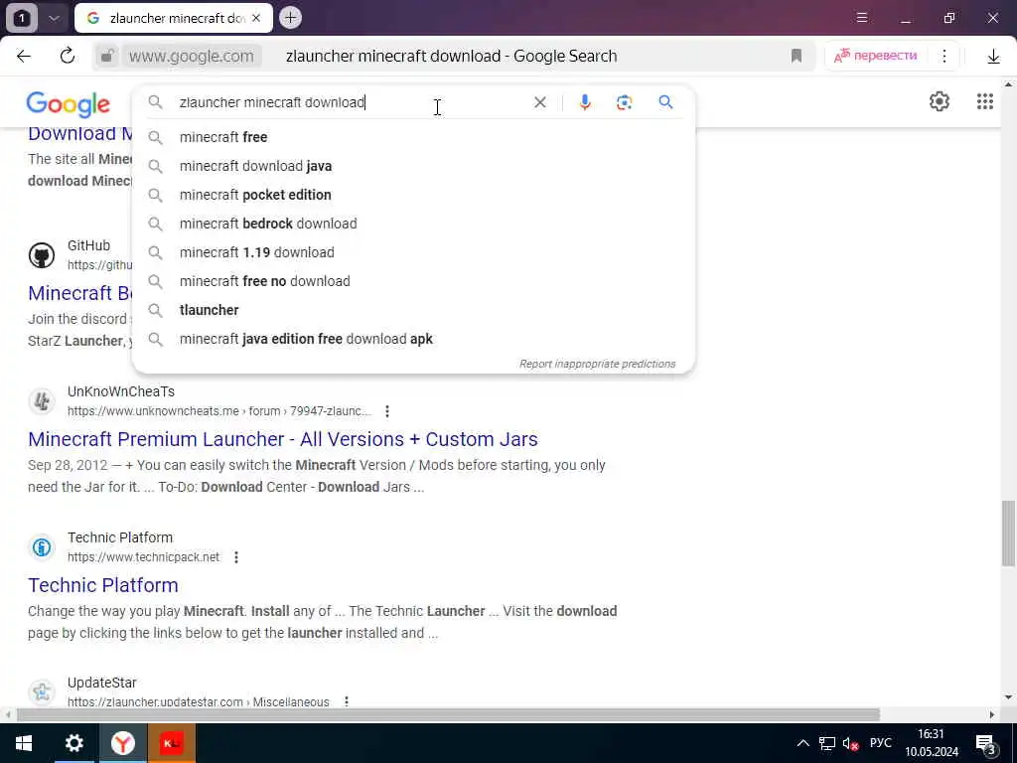The height and width of the screenshot is (763, 1017).
Task: Bookmark this page with the bookmark icon
Action: [797, 56]
